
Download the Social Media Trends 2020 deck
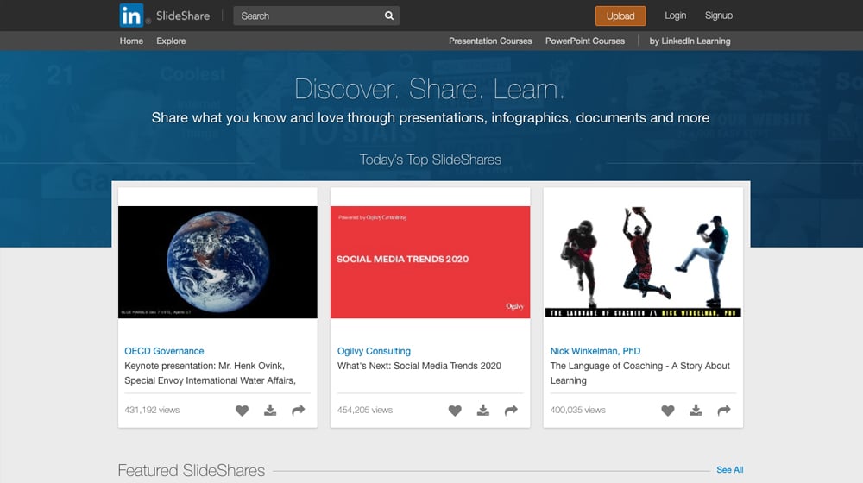tap(482, 411)
